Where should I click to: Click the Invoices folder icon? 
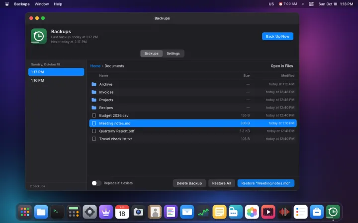[x=94, y=92]
